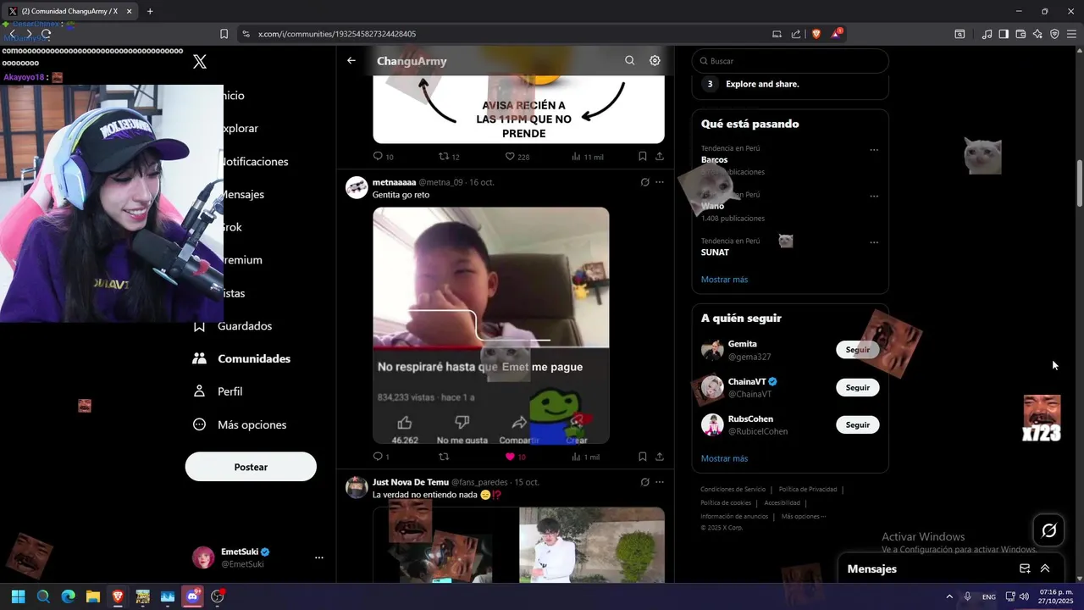Click the browser address bar URL
Viewport: 1084px width, 610px height.
[337, 34]
